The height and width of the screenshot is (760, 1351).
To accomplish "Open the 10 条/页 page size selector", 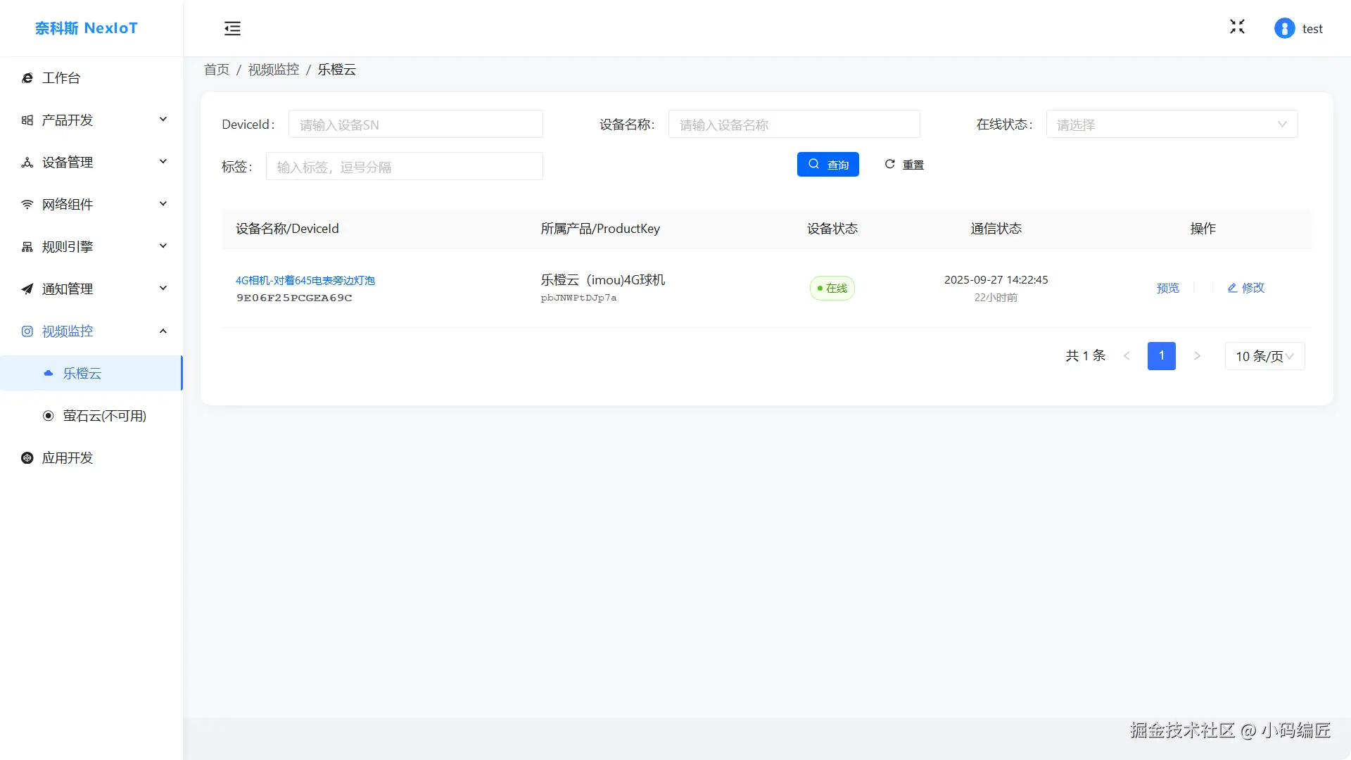I will point(1264,356).
